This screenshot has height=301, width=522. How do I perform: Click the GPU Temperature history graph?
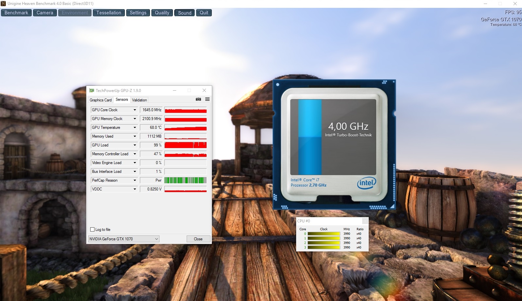(186, 128)
